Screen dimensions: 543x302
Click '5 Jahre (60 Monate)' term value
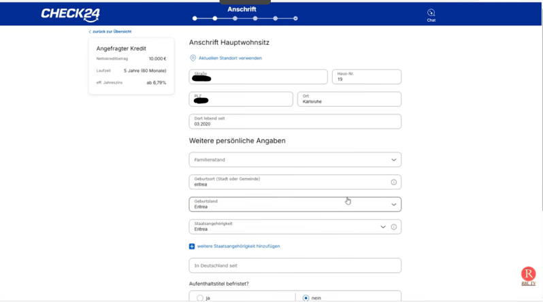coord(145,71)
